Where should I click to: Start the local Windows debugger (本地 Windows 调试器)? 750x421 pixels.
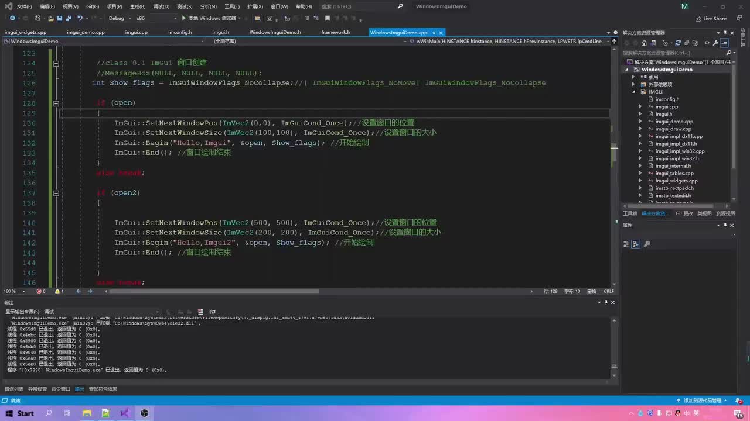209,18
